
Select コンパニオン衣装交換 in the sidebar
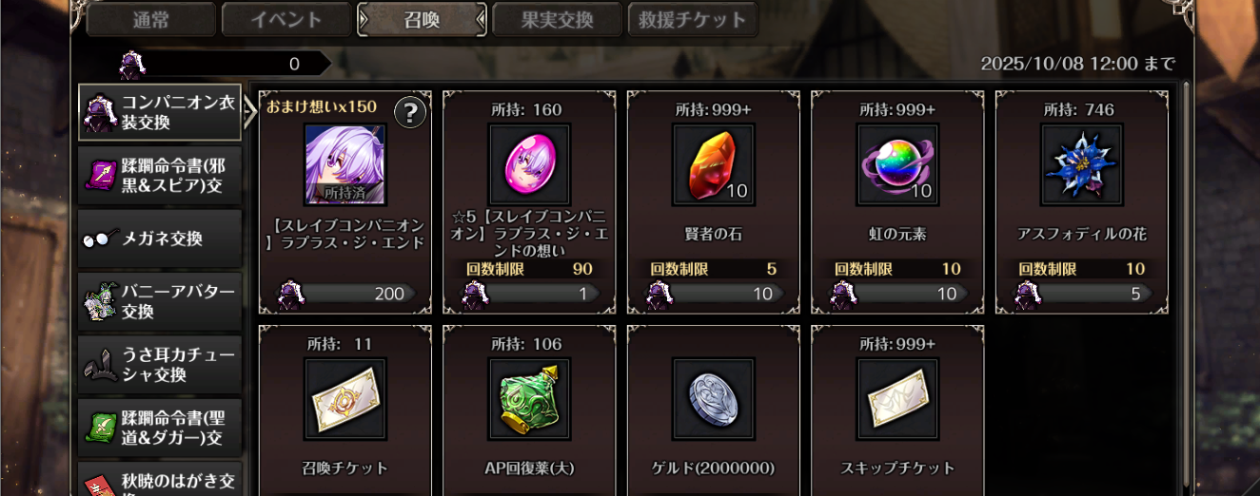point(160,113)
